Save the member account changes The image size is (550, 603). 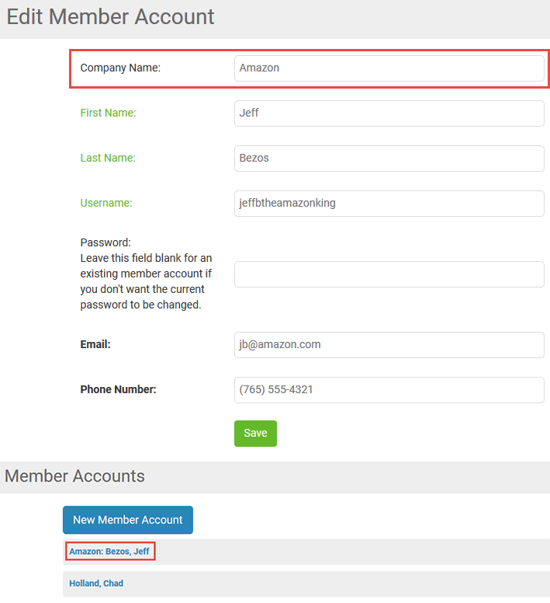(256, 434)
